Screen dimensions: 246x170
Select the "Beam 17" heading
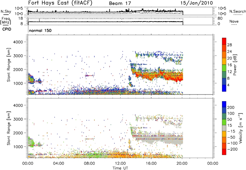click(x=120, y=3)
